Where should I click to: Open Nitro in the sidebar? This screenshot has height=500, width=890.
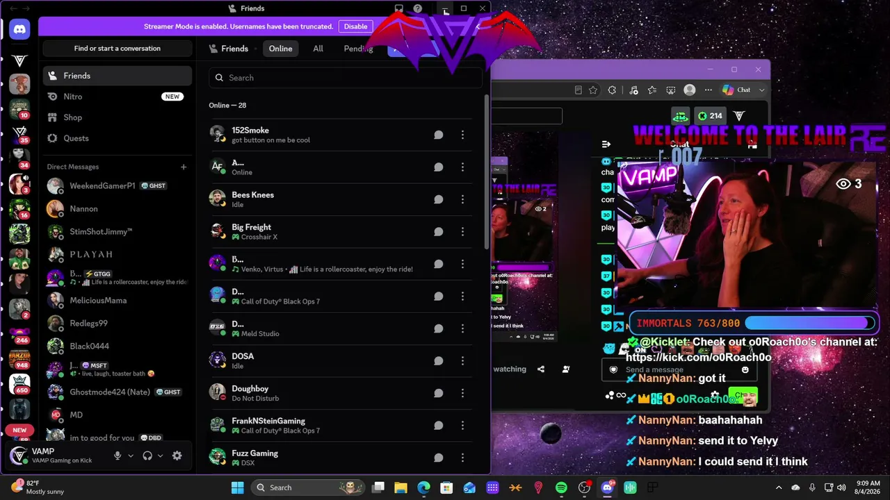[117, 97]
